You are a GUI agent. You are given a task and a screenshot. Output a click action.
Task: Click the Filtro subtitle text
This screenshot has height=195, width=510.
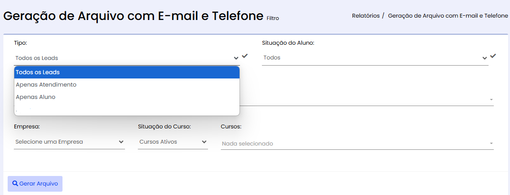[x=272, y=19]
